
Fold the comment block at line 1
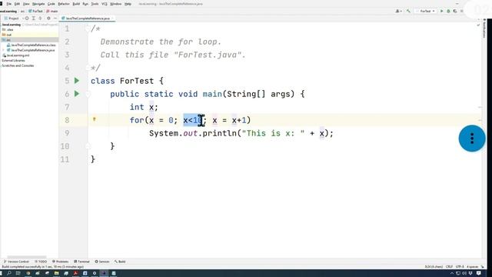click(x=88, y=28)
